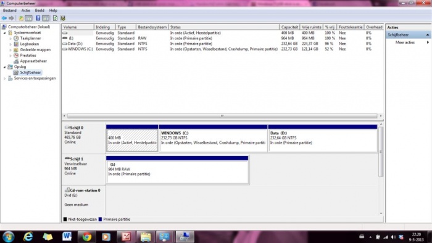432x243 pixels.
Task: Select the WINDOWS (C:) partition block
Action: [214, 138]
